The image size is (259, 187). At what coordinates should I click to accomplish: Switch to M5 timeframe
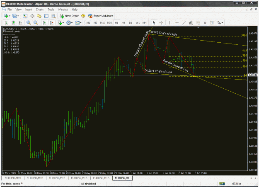95,23
